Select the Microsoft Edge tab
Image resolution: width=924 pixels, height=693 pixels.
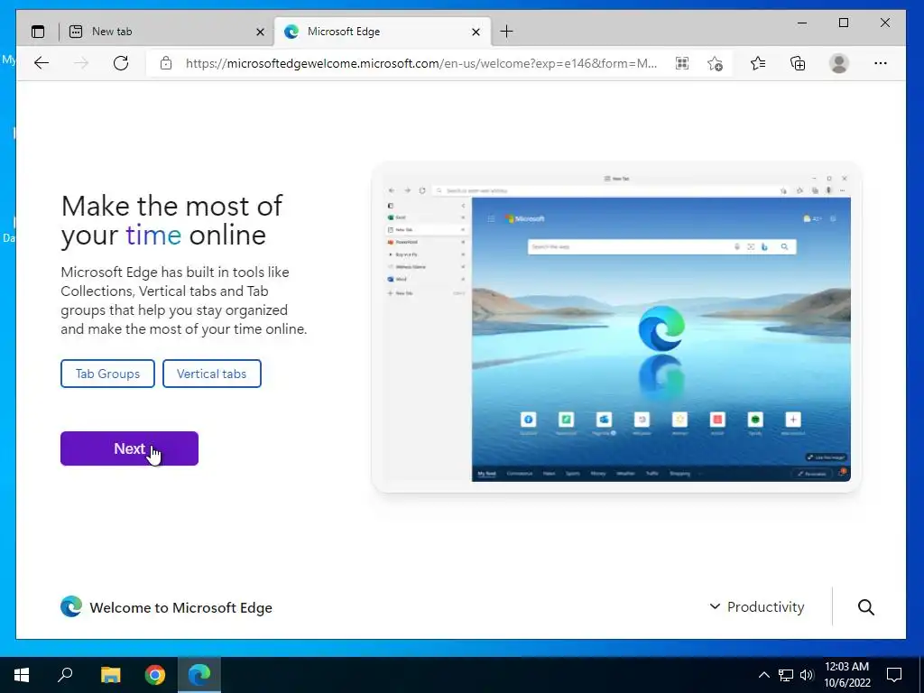(382, 32)
